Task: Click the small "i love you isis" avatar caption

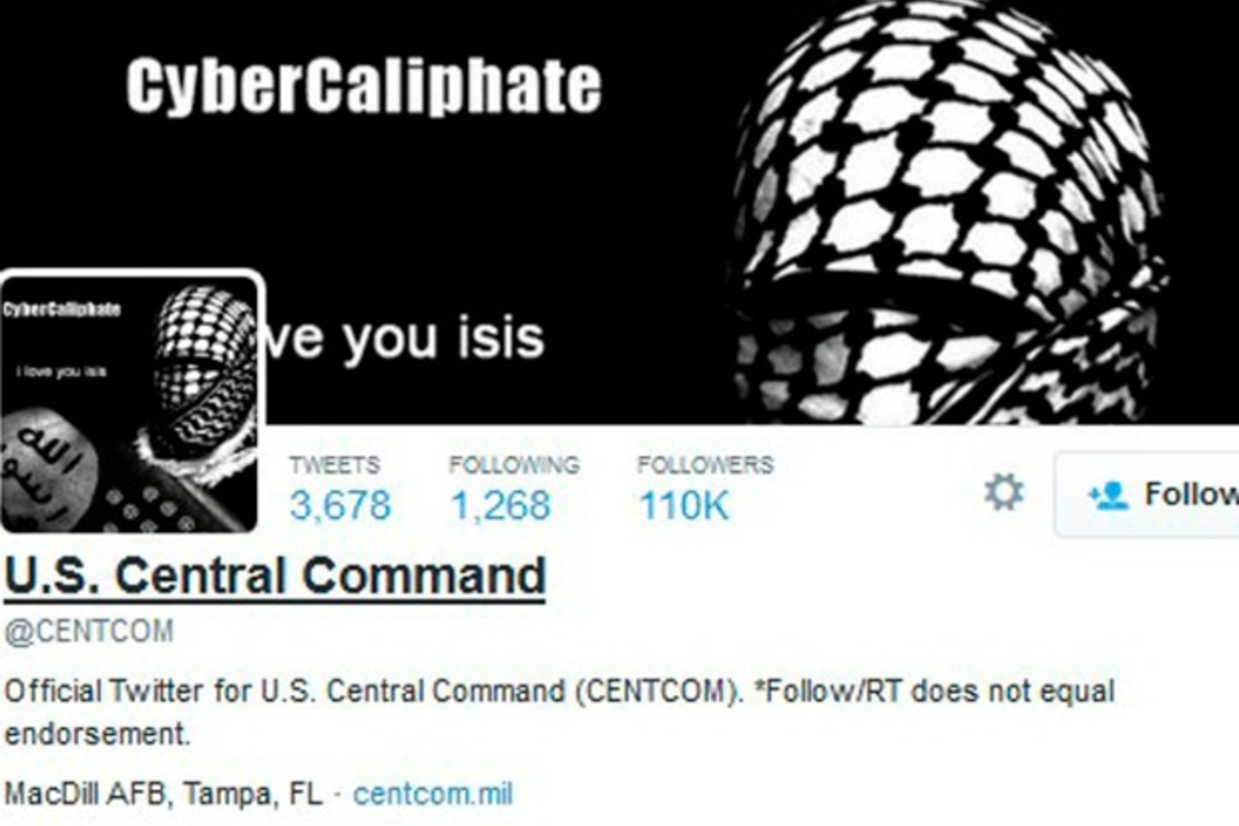Action: click(x=61, y=372)
